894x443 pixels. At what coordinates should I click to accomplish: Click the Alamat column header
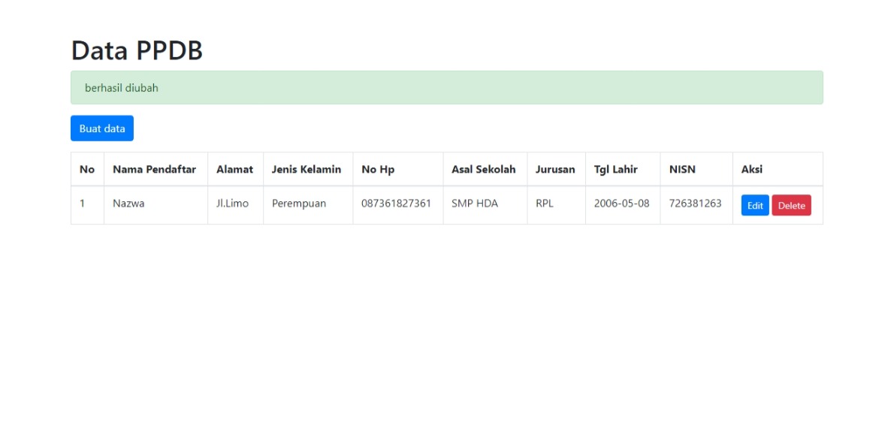point(234,170)
